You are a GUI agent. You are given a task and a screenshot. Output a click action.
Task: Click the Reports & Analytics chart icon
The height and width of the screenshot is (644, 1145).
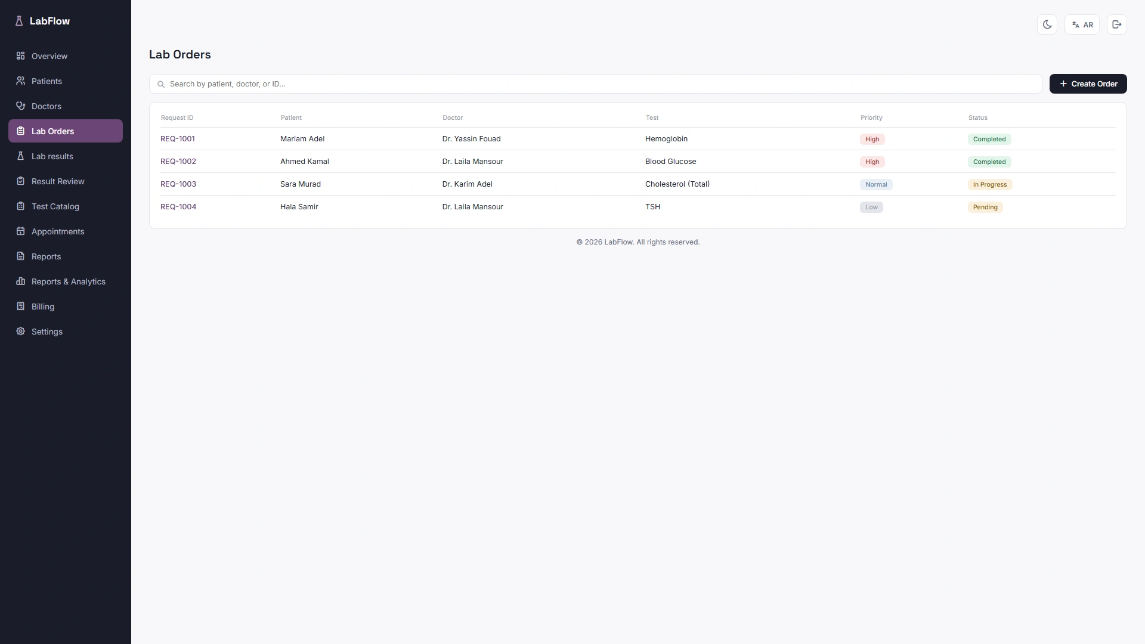20,281
